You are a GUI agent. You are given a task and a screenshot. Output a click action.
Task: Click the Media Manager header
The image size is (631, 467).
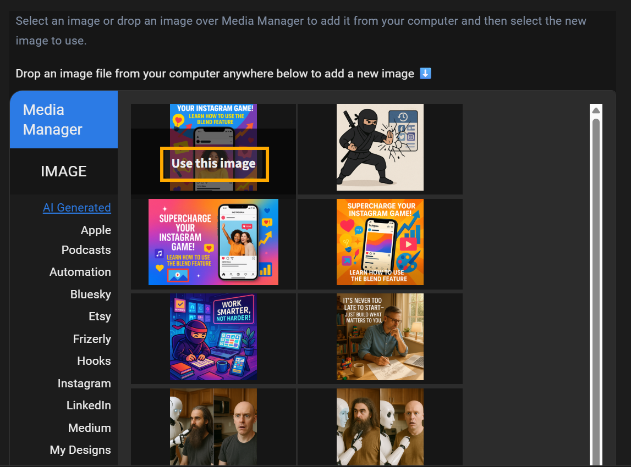click(x=64, y=119)
